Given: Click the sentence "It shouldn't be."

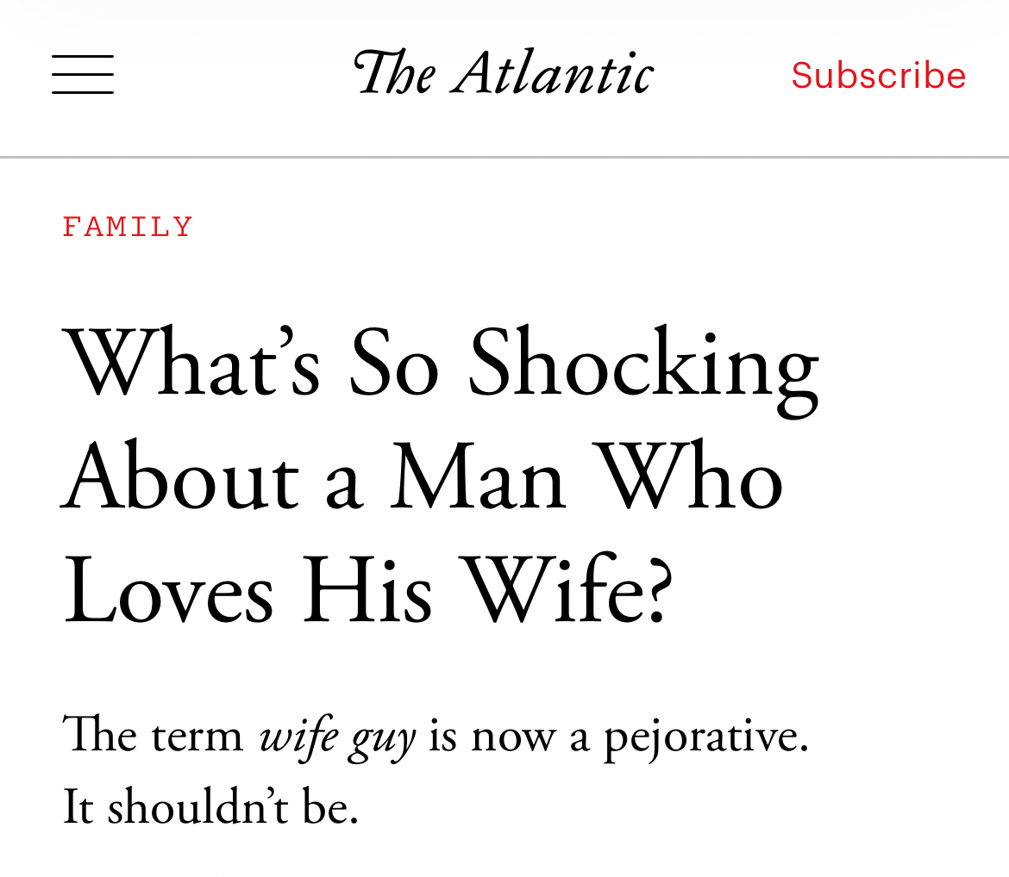Looking at the screenshot, I should coord(210,809).
